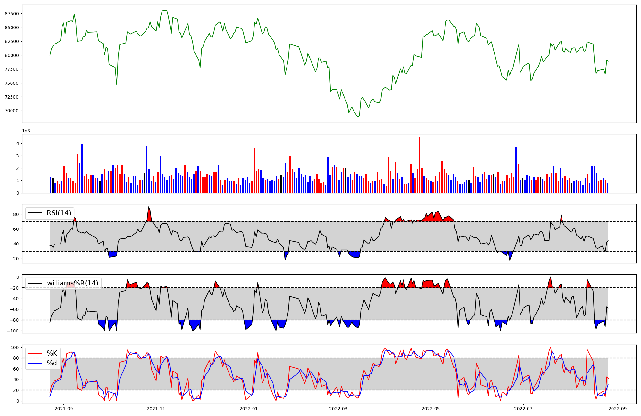This screenshot has width=641, height=416.
Task: Click the red %K legend line sample
Action: click(x=35, y=353)
